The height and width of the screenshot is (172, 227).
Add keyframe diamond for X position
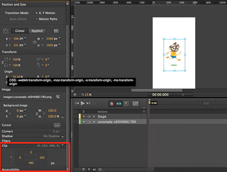(10, 39)
